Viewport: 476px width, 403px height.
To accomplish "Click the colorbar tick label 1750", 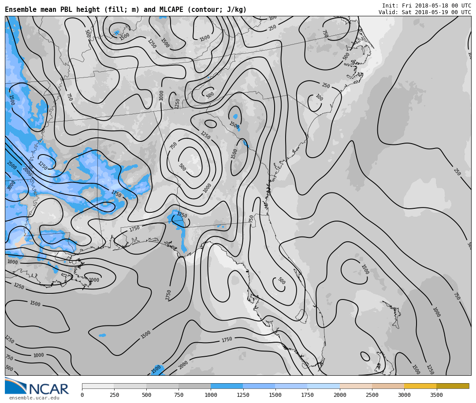I will (x=308, y=395).
